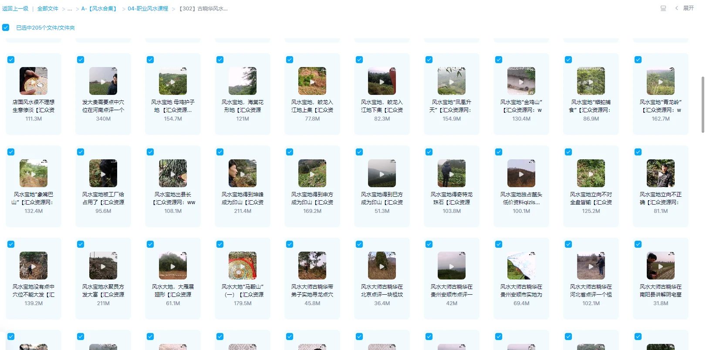Image resolution: width=706 pixels, height=350 pixels.
Task: Deselect the 凤凰升天 video checkbox
Action: (x=429, y=60)
